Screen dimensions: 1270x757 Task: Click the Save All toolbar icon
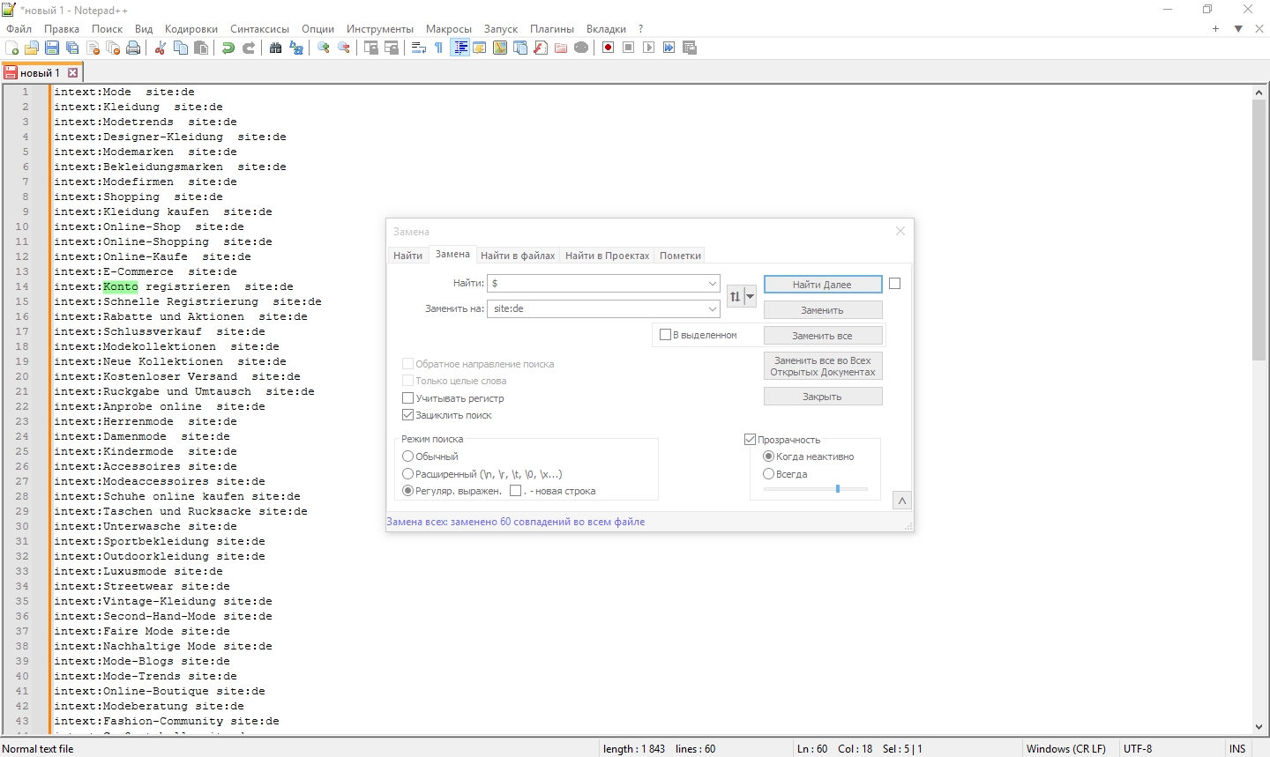72,48
